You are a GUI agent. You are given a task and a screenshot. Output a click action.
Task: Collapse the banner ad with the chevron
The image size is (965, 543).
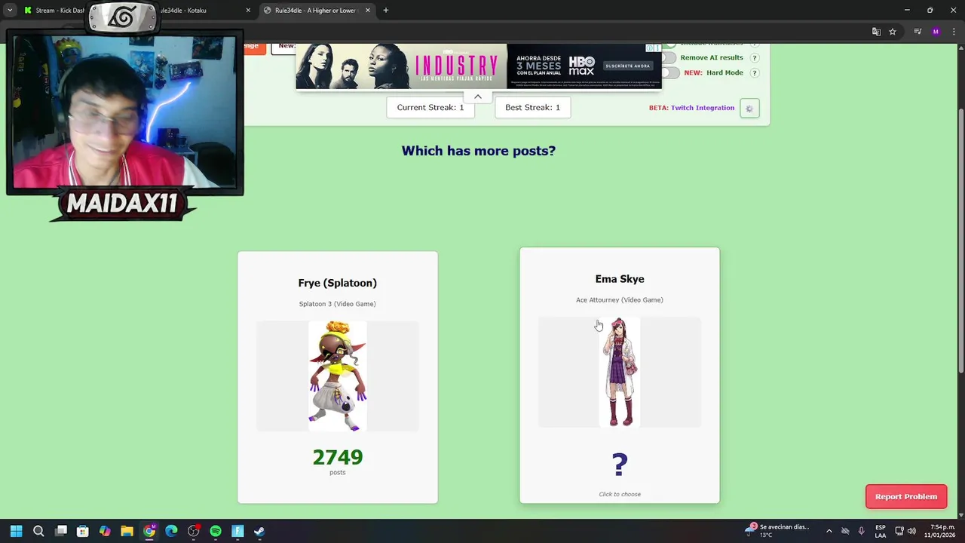[x=478, y=97]
